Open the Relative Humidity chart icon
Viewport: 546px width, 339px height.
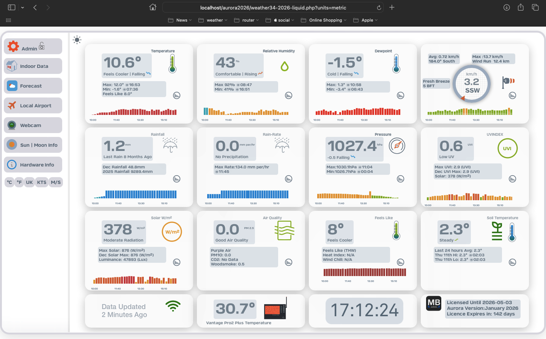click(288, 96)
